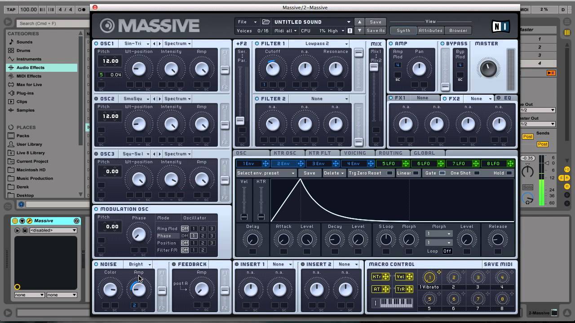Enable the One Shot checkbox
This screenshot has width=575, height=323.
477,173
